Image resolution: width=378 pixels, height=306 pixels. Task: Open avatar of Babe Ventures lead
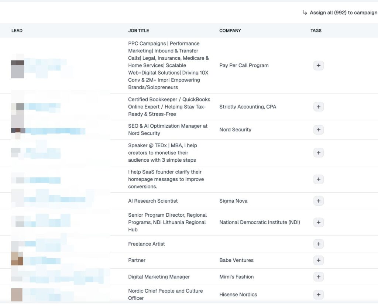pos(17,259)
